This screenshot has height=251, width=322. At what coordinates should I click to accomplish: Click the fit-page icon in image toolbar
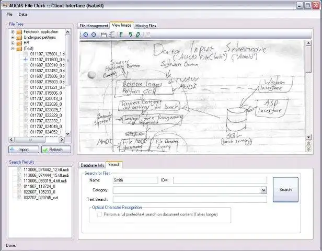coord(111,35)
